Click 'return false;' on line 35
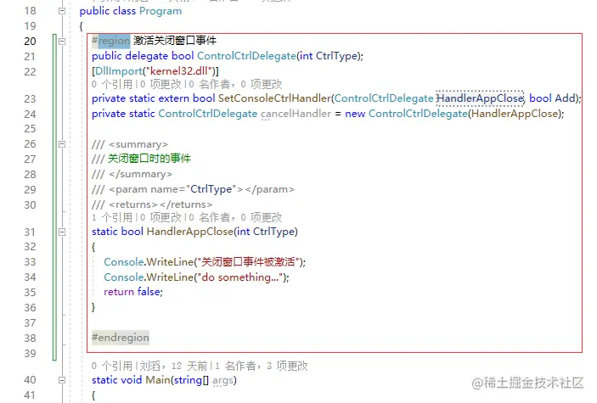Viewport: 597px width, 403px height. [133, 292]
